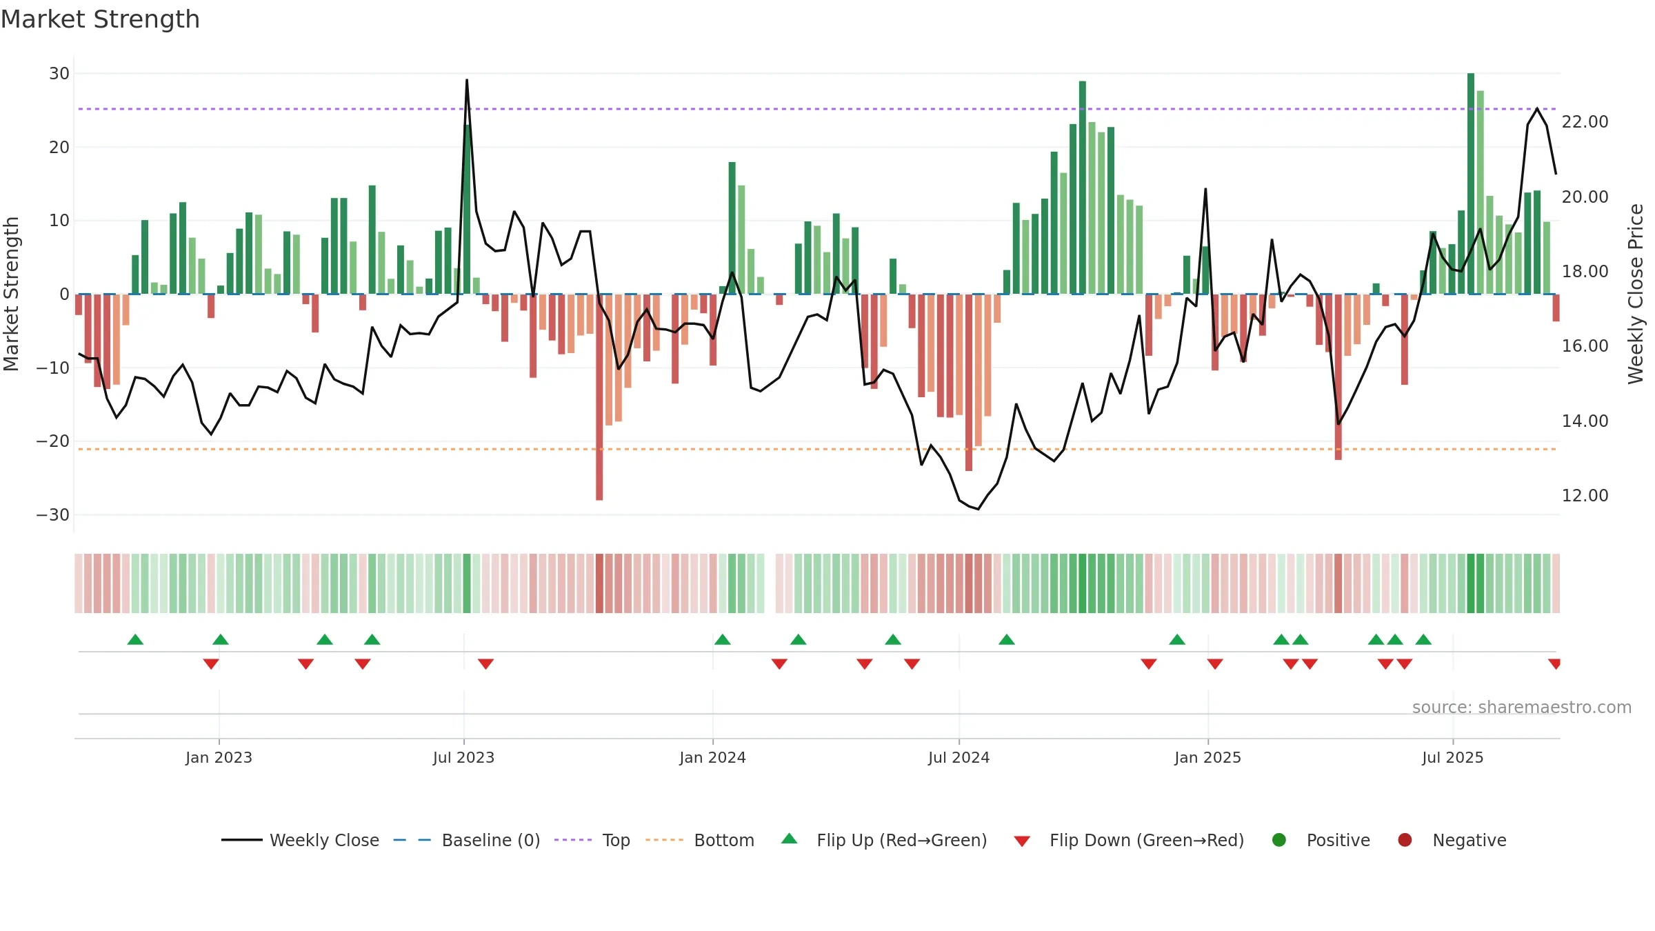Click the green Positive legend dot
Viewport: 1655px width, 931px height.
tap(1279, 840)
